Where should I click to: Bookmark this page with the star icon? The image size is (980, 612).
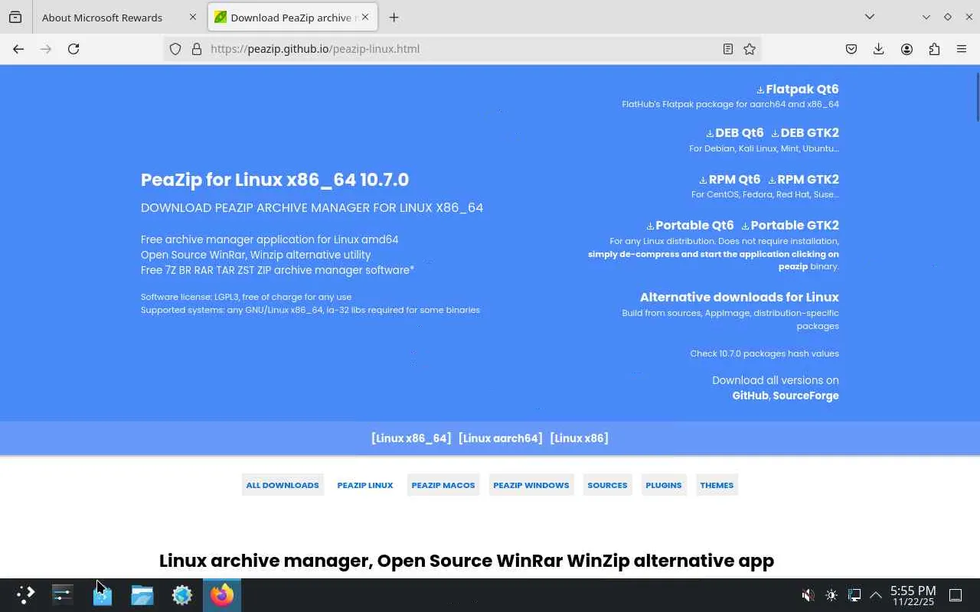(750, 49)
